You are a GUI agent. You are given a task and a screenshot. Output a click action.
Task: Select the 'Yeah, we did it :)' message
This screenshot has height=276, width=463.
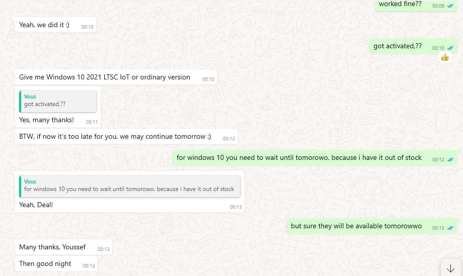pos(55,25)
